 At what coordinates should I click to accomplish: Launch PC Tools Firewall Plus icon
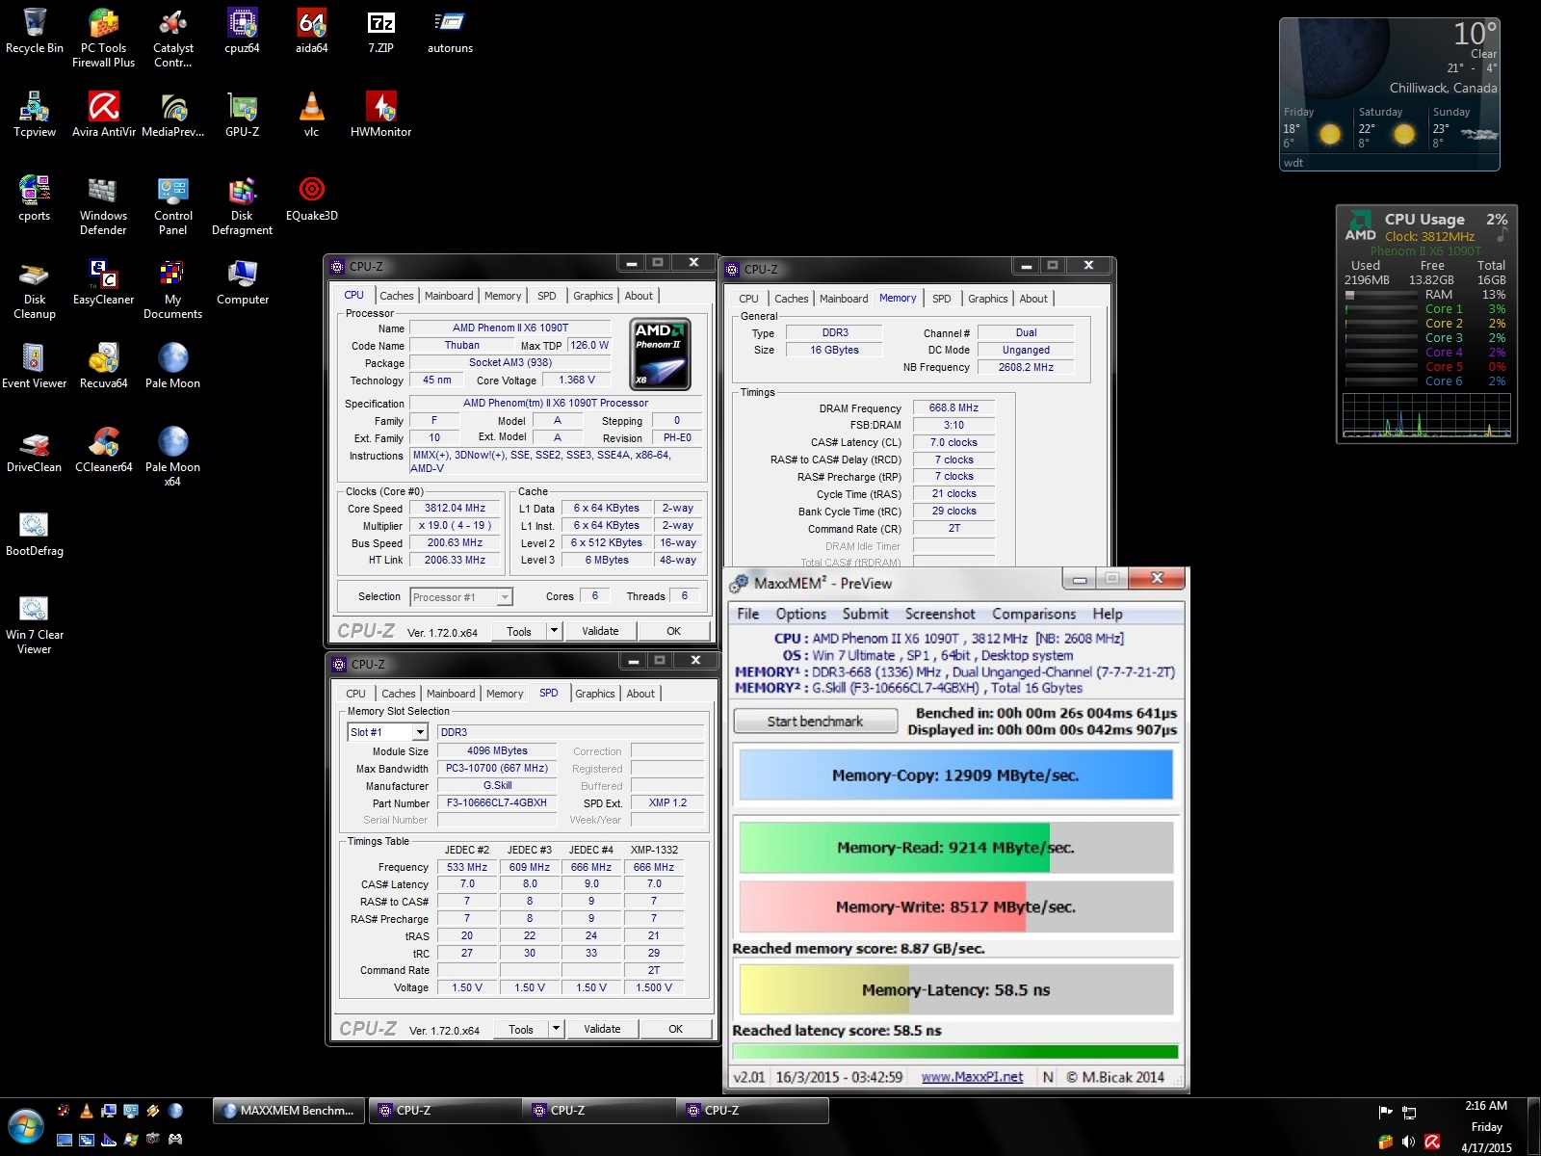[103, 37]
